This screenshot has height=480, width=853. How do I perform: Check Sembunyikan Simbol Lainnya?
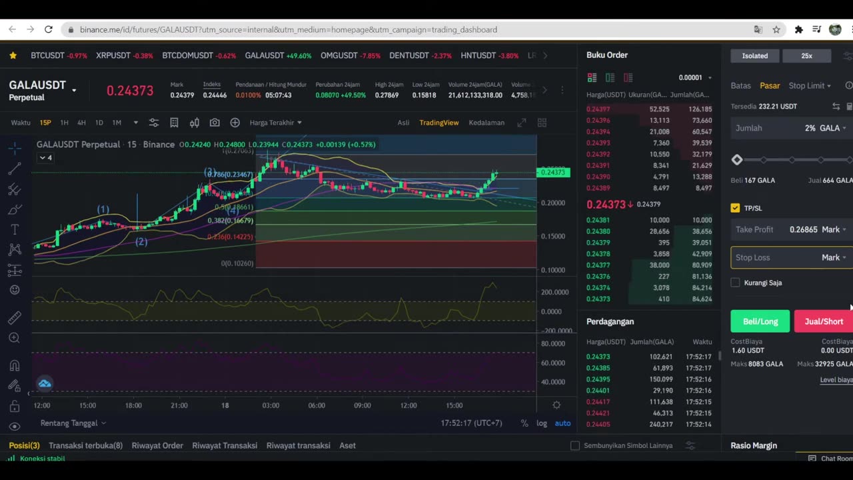(575, 445)
